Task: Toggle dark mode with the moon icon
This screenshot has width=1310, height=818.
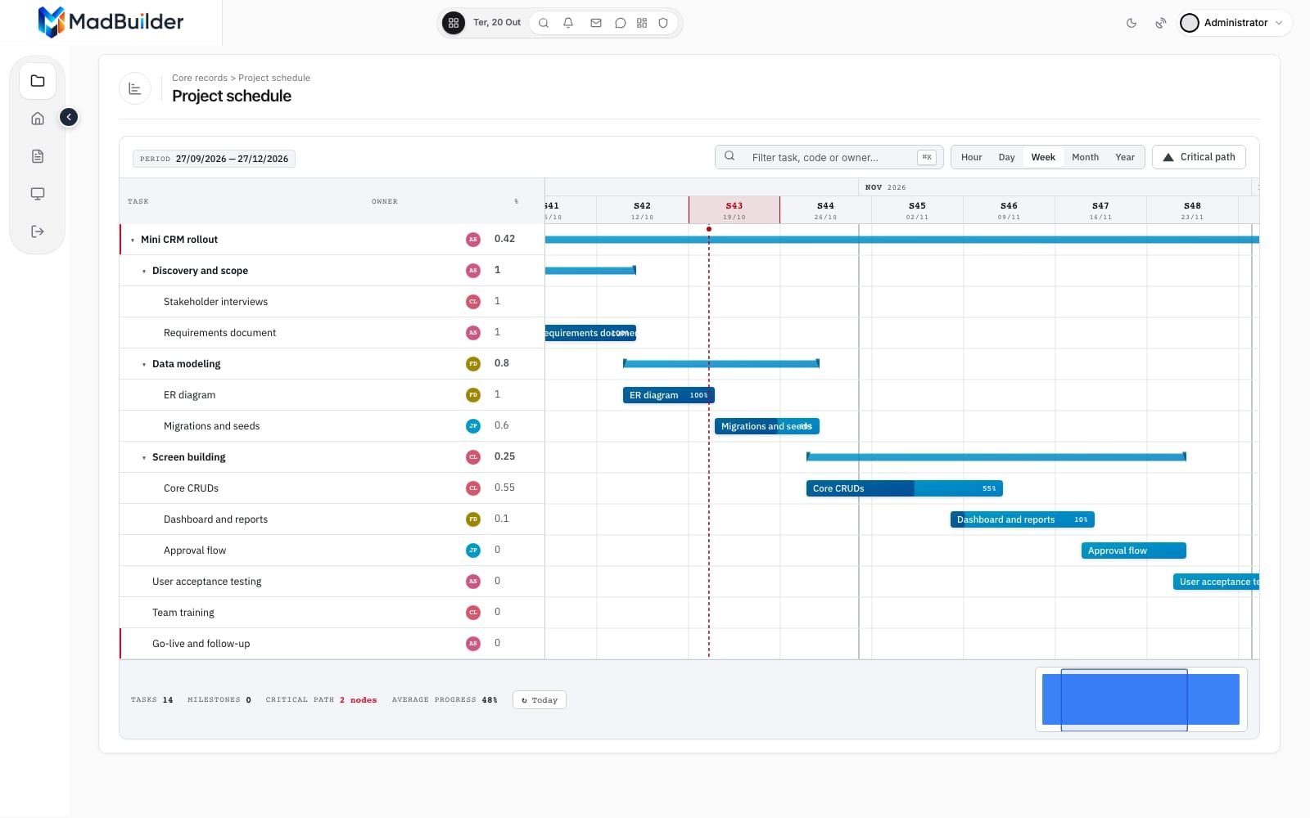Action: click(x=1132, y=23)
